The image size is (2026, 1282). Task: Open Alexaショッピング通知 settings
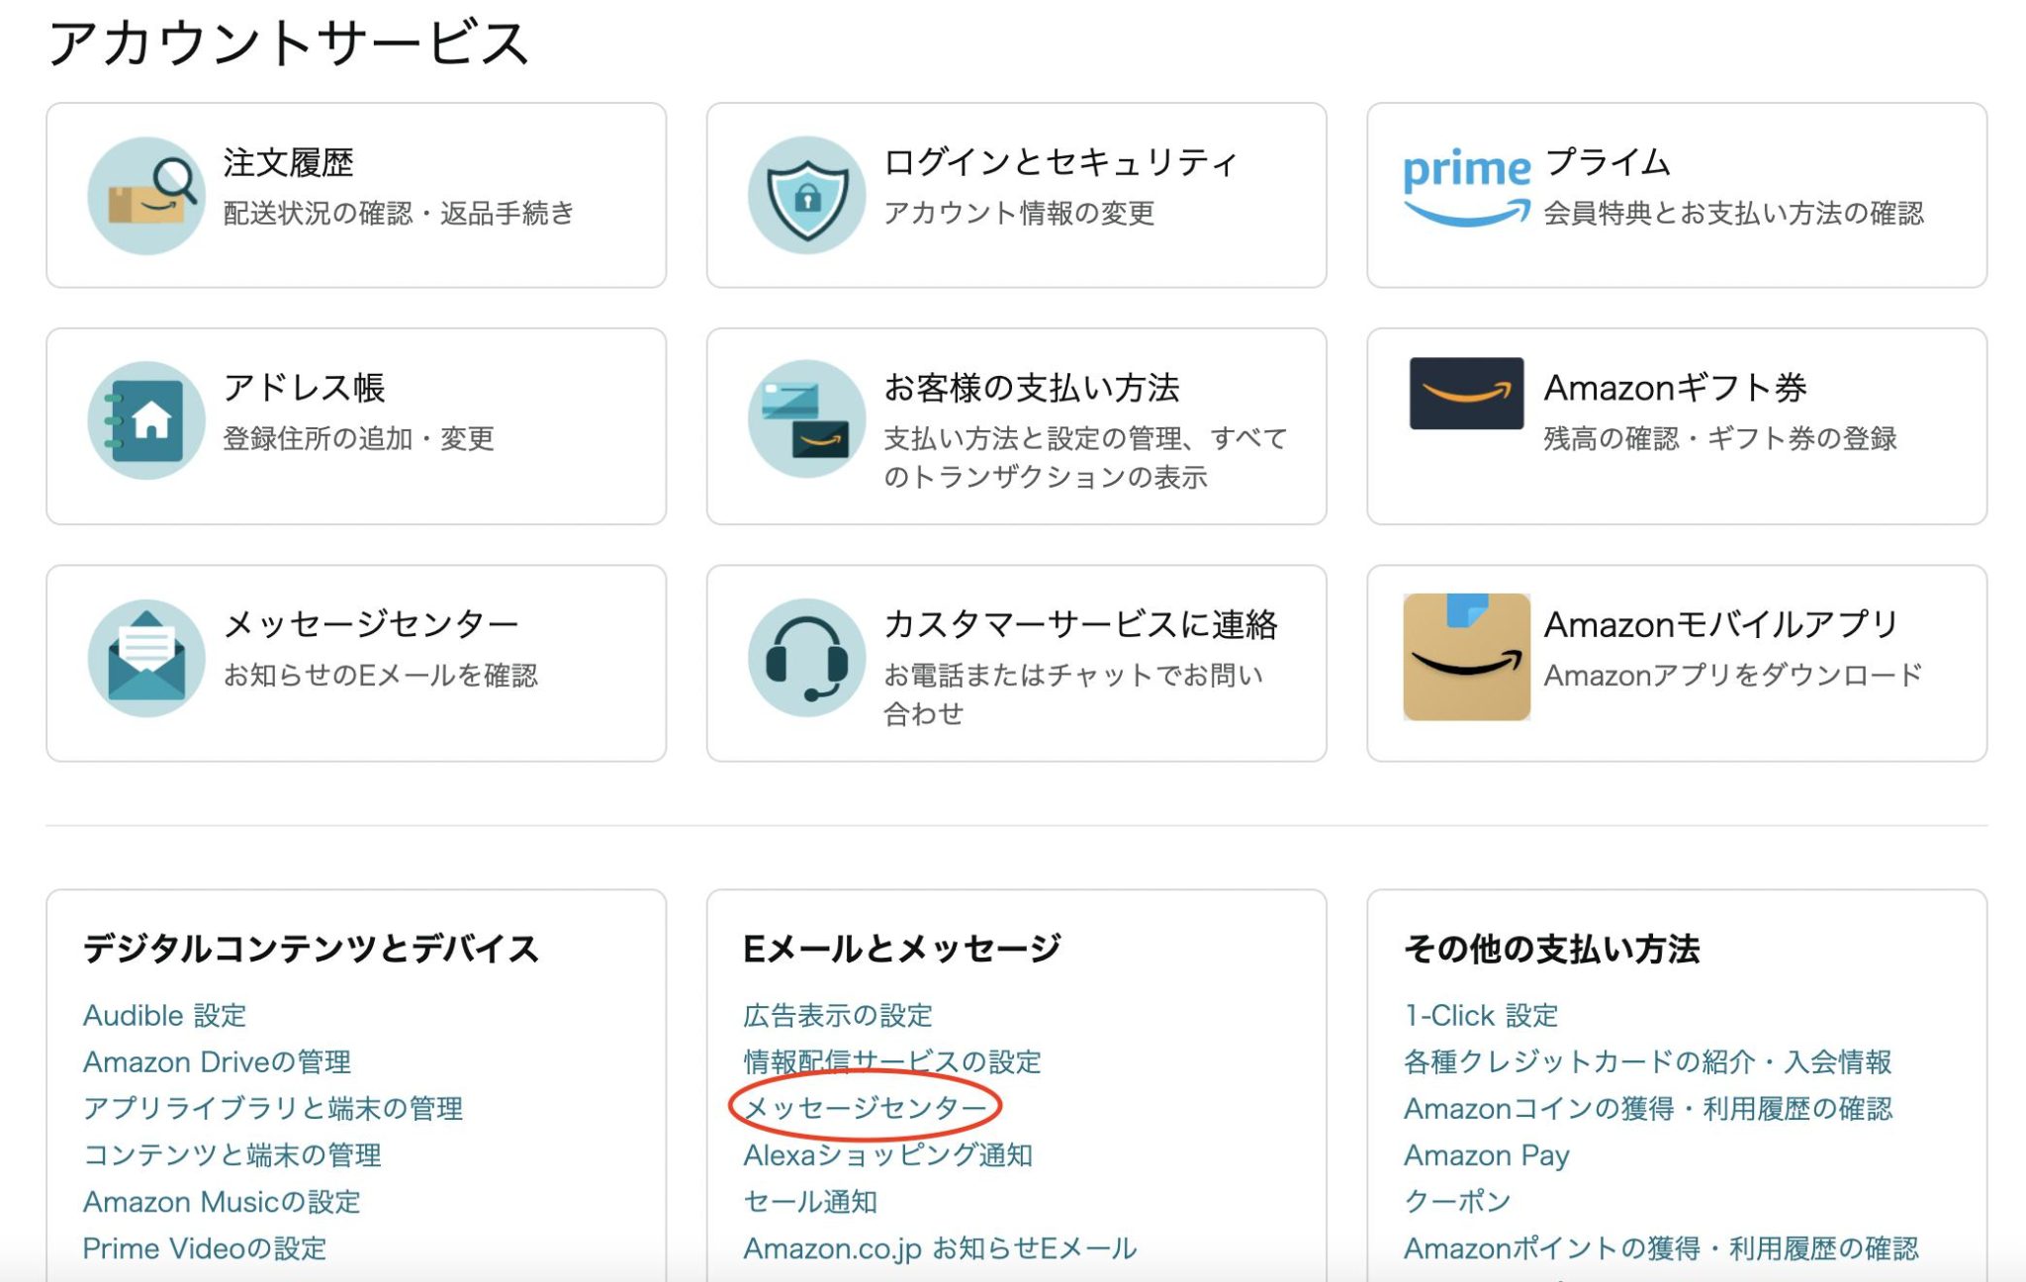885,1154
